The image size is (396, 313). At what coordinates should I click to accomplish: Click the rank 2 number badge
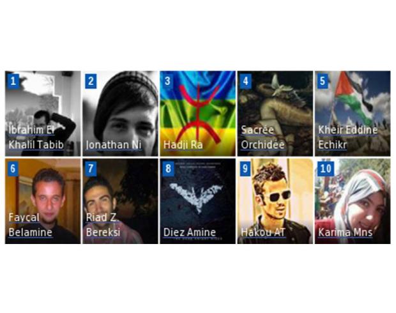(x=91, y=81)
